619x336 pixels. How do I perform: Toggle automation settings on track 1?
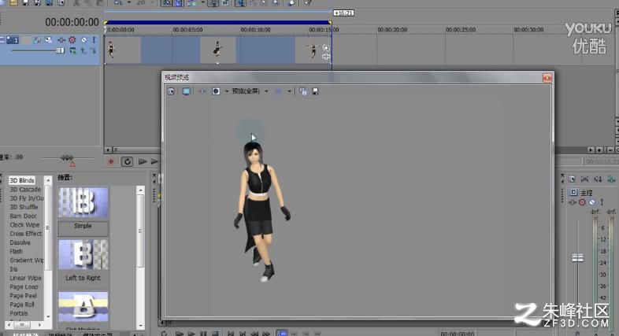click(72, 40)
